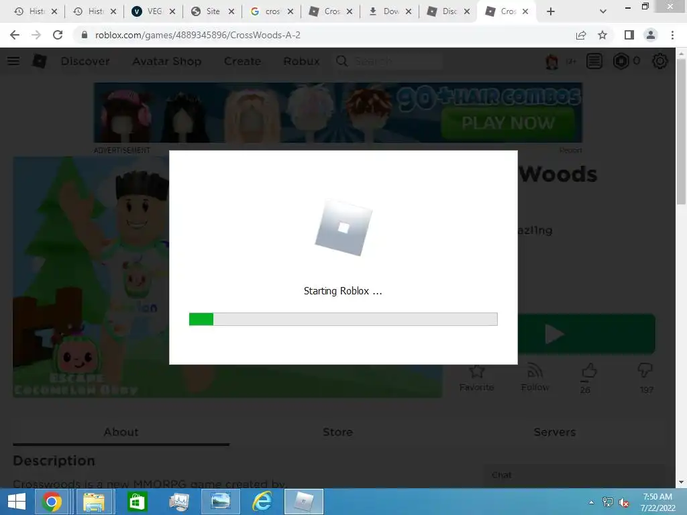Show hidden system tray icons

click(592, 502)
